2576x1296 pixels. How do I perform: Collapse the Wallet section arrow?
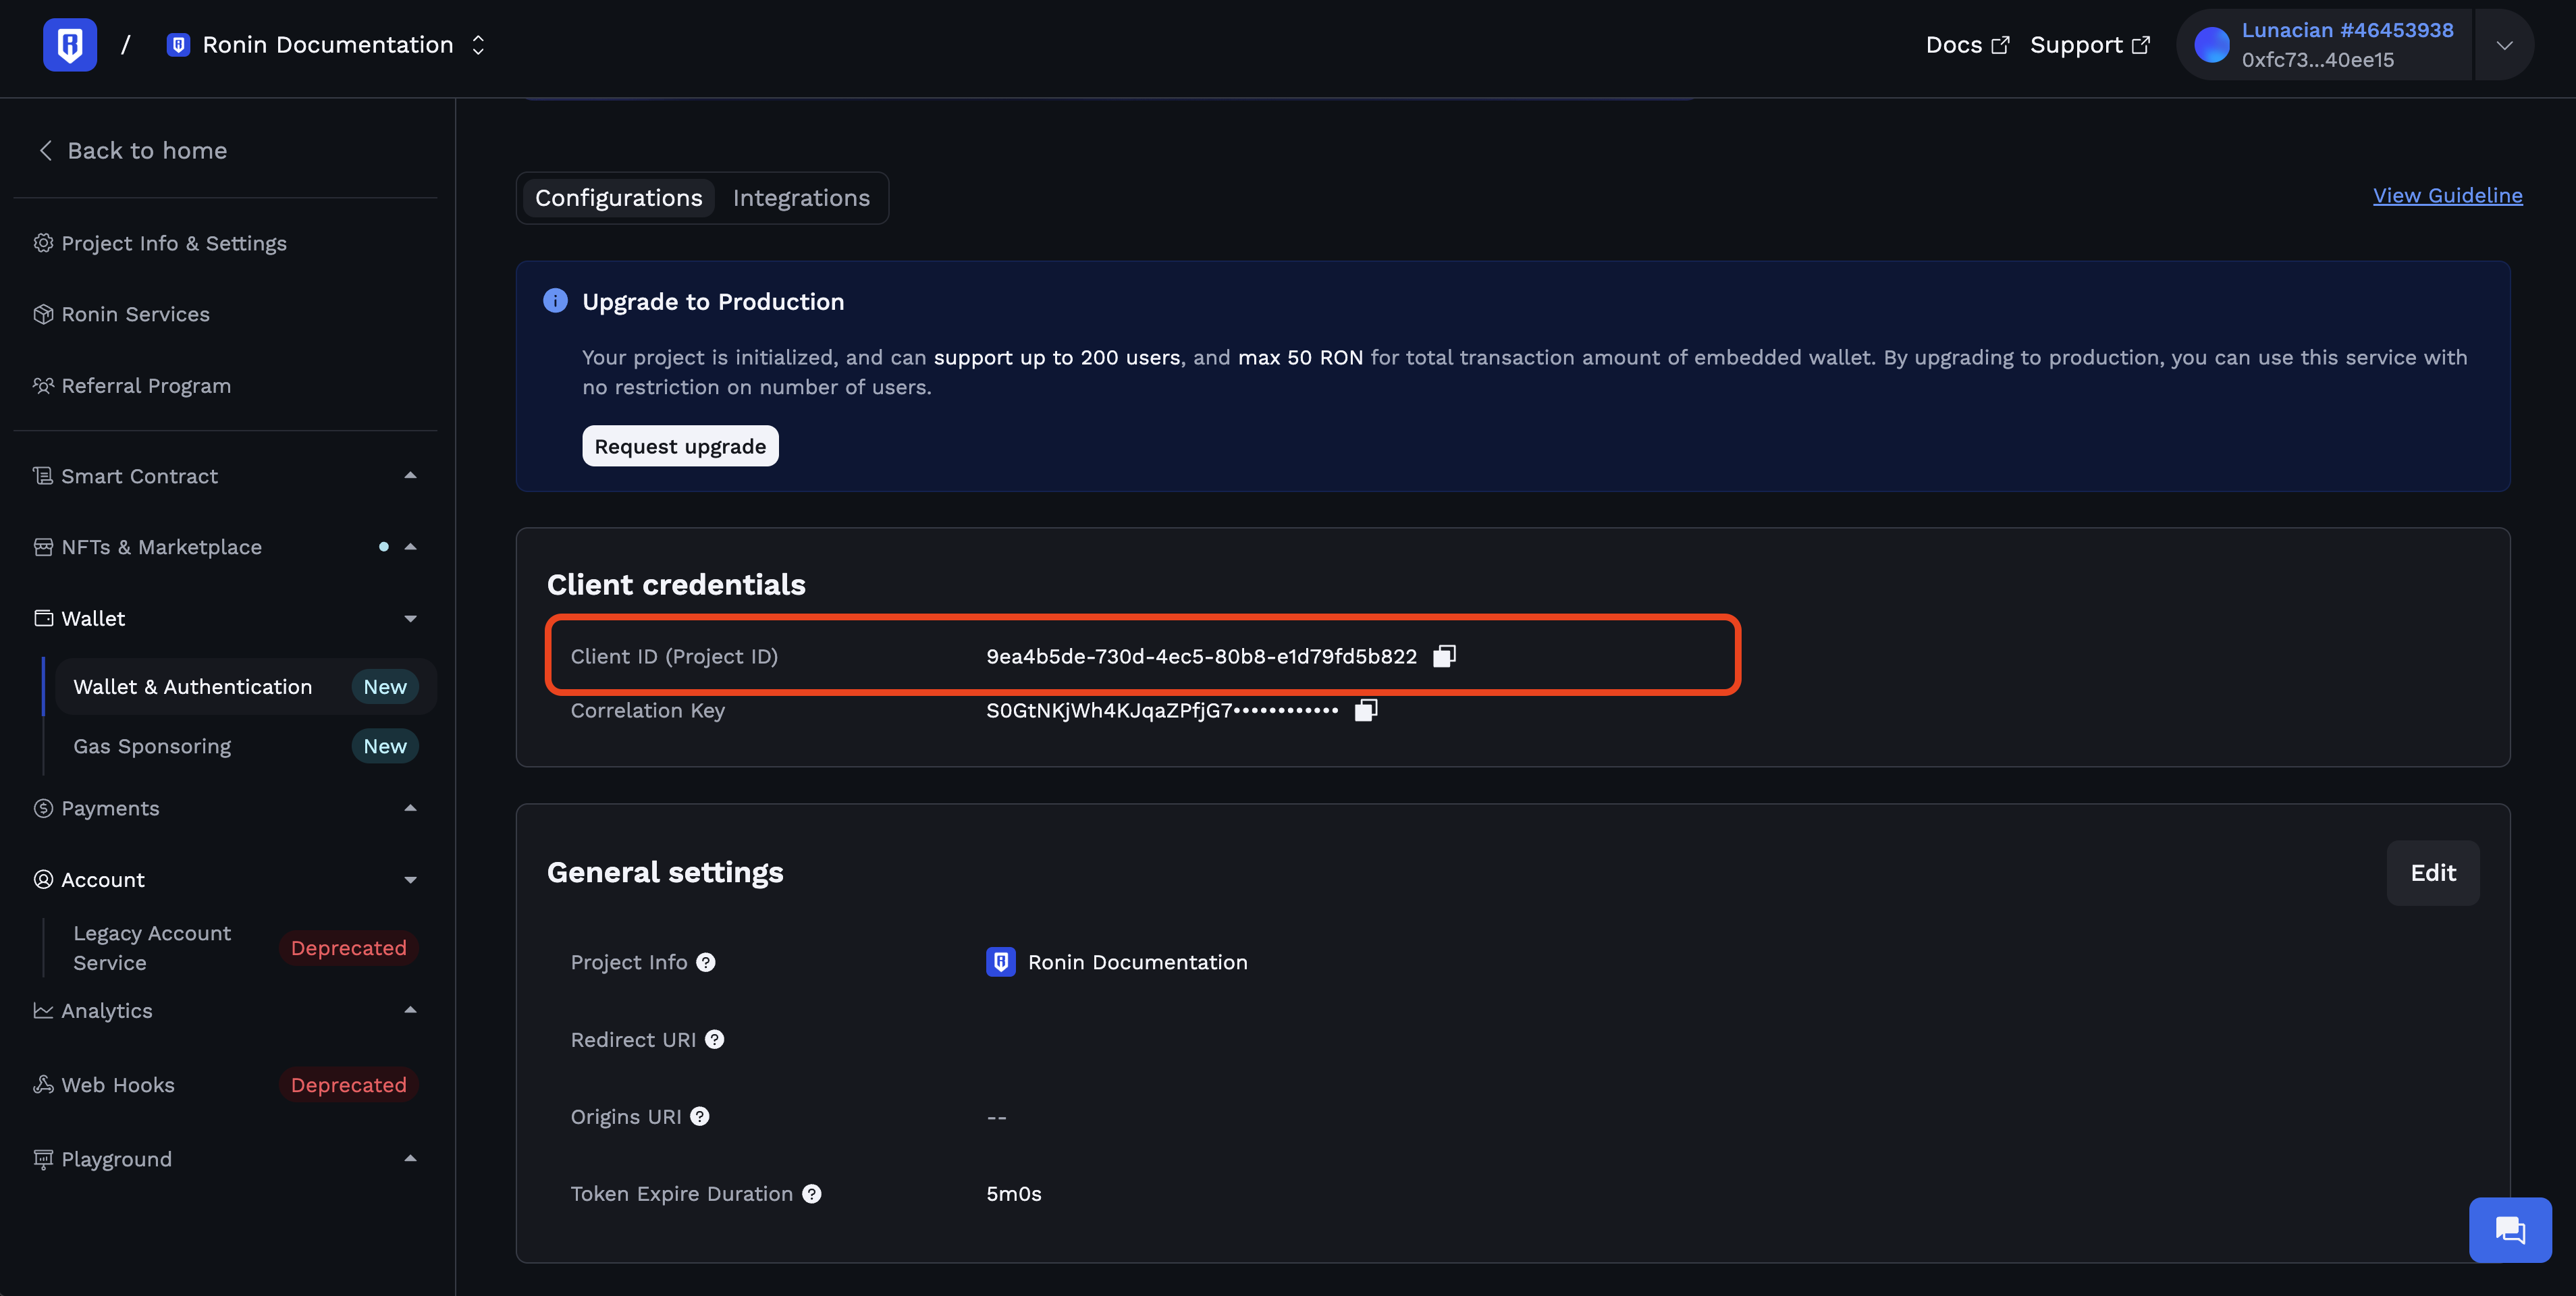click(410, 618)
